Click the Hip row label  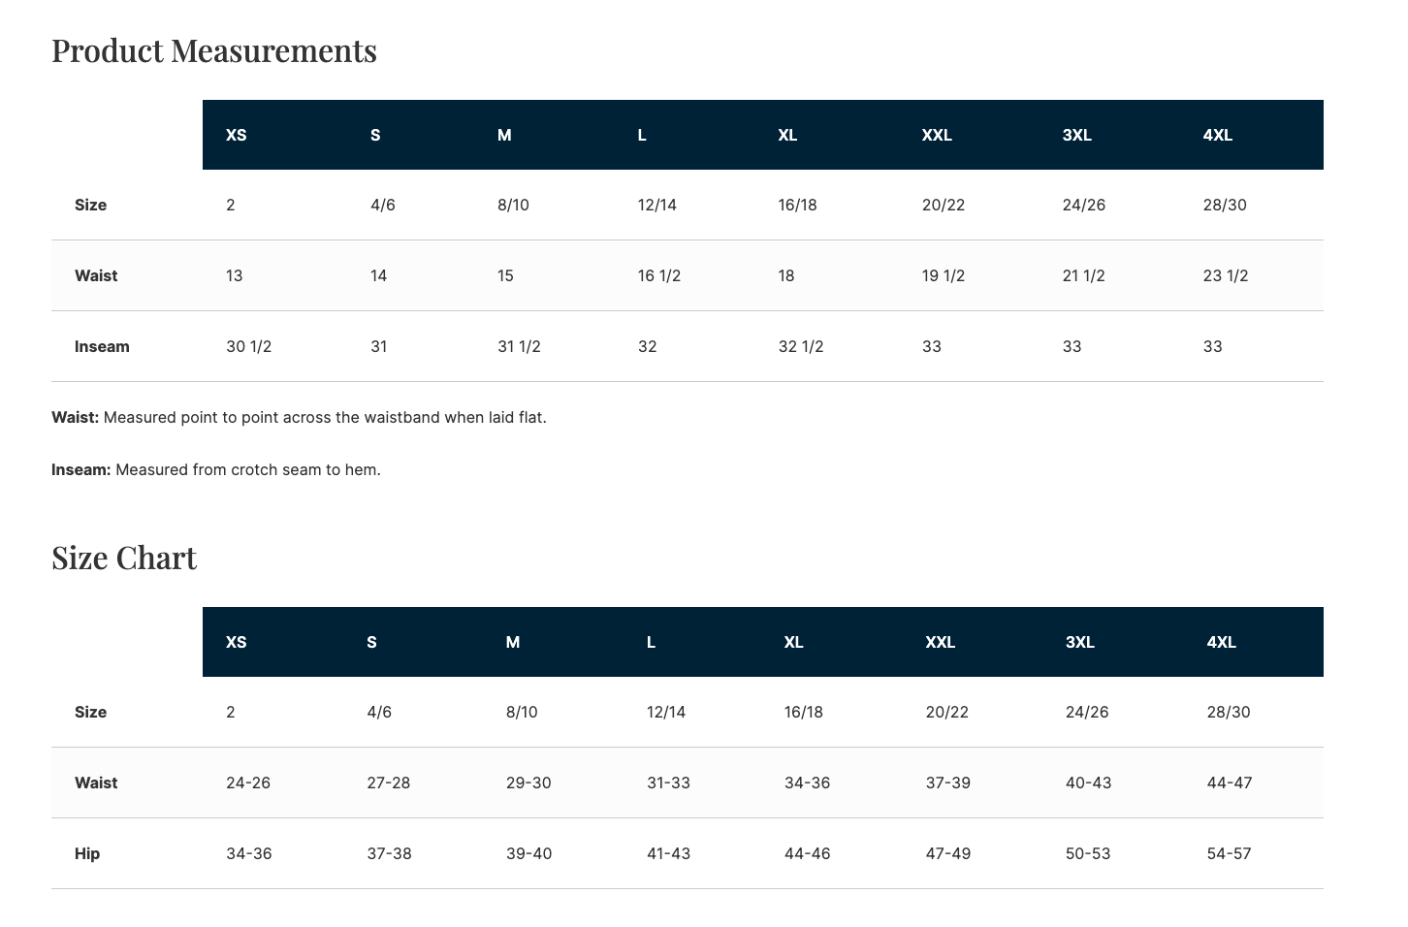coord(87,853)
